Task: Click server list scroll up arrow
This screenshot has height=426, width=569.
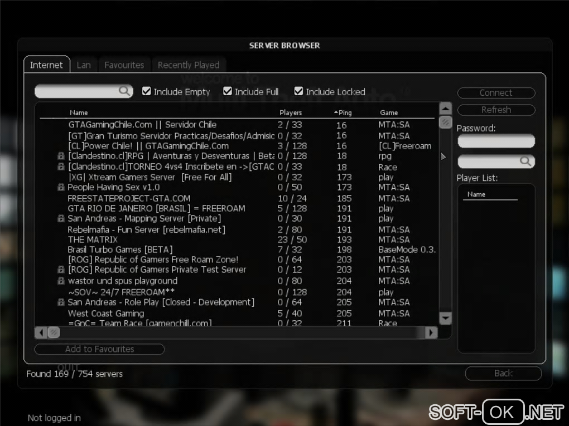Action: point(446,109)
